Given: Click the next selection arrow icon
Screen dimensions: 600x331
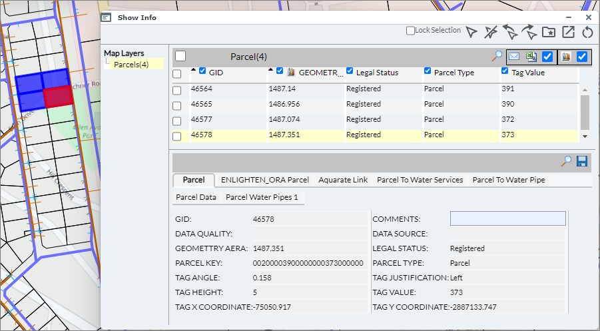Looking at the screenshot, I should click(x=530, y=31).
